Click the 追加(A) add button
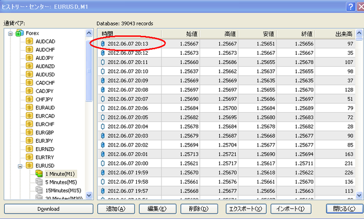Image resolution: width=364 pixels, height=219 pixels. [x=116, y=209]
